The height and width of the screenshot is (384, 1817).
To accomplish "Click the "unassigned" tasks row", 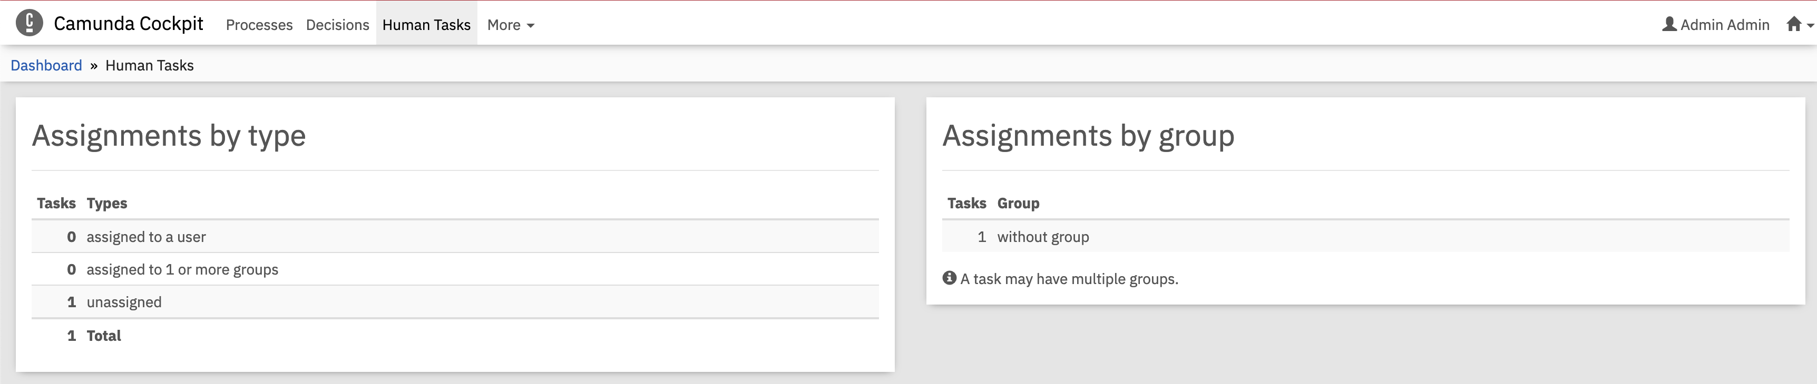I will (x=455, y=301).
